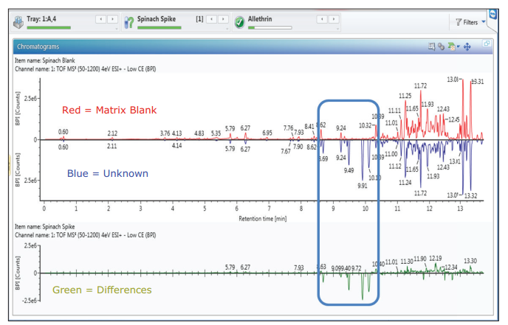
Task: Click the green peak label 7.93
Action: tap(299, 268)
